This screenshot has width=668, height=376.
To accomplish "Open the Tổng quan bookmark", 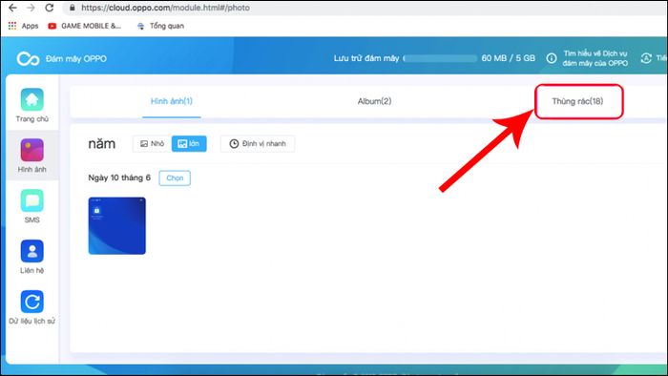I will pyautogui.click(x=160, y=26).
